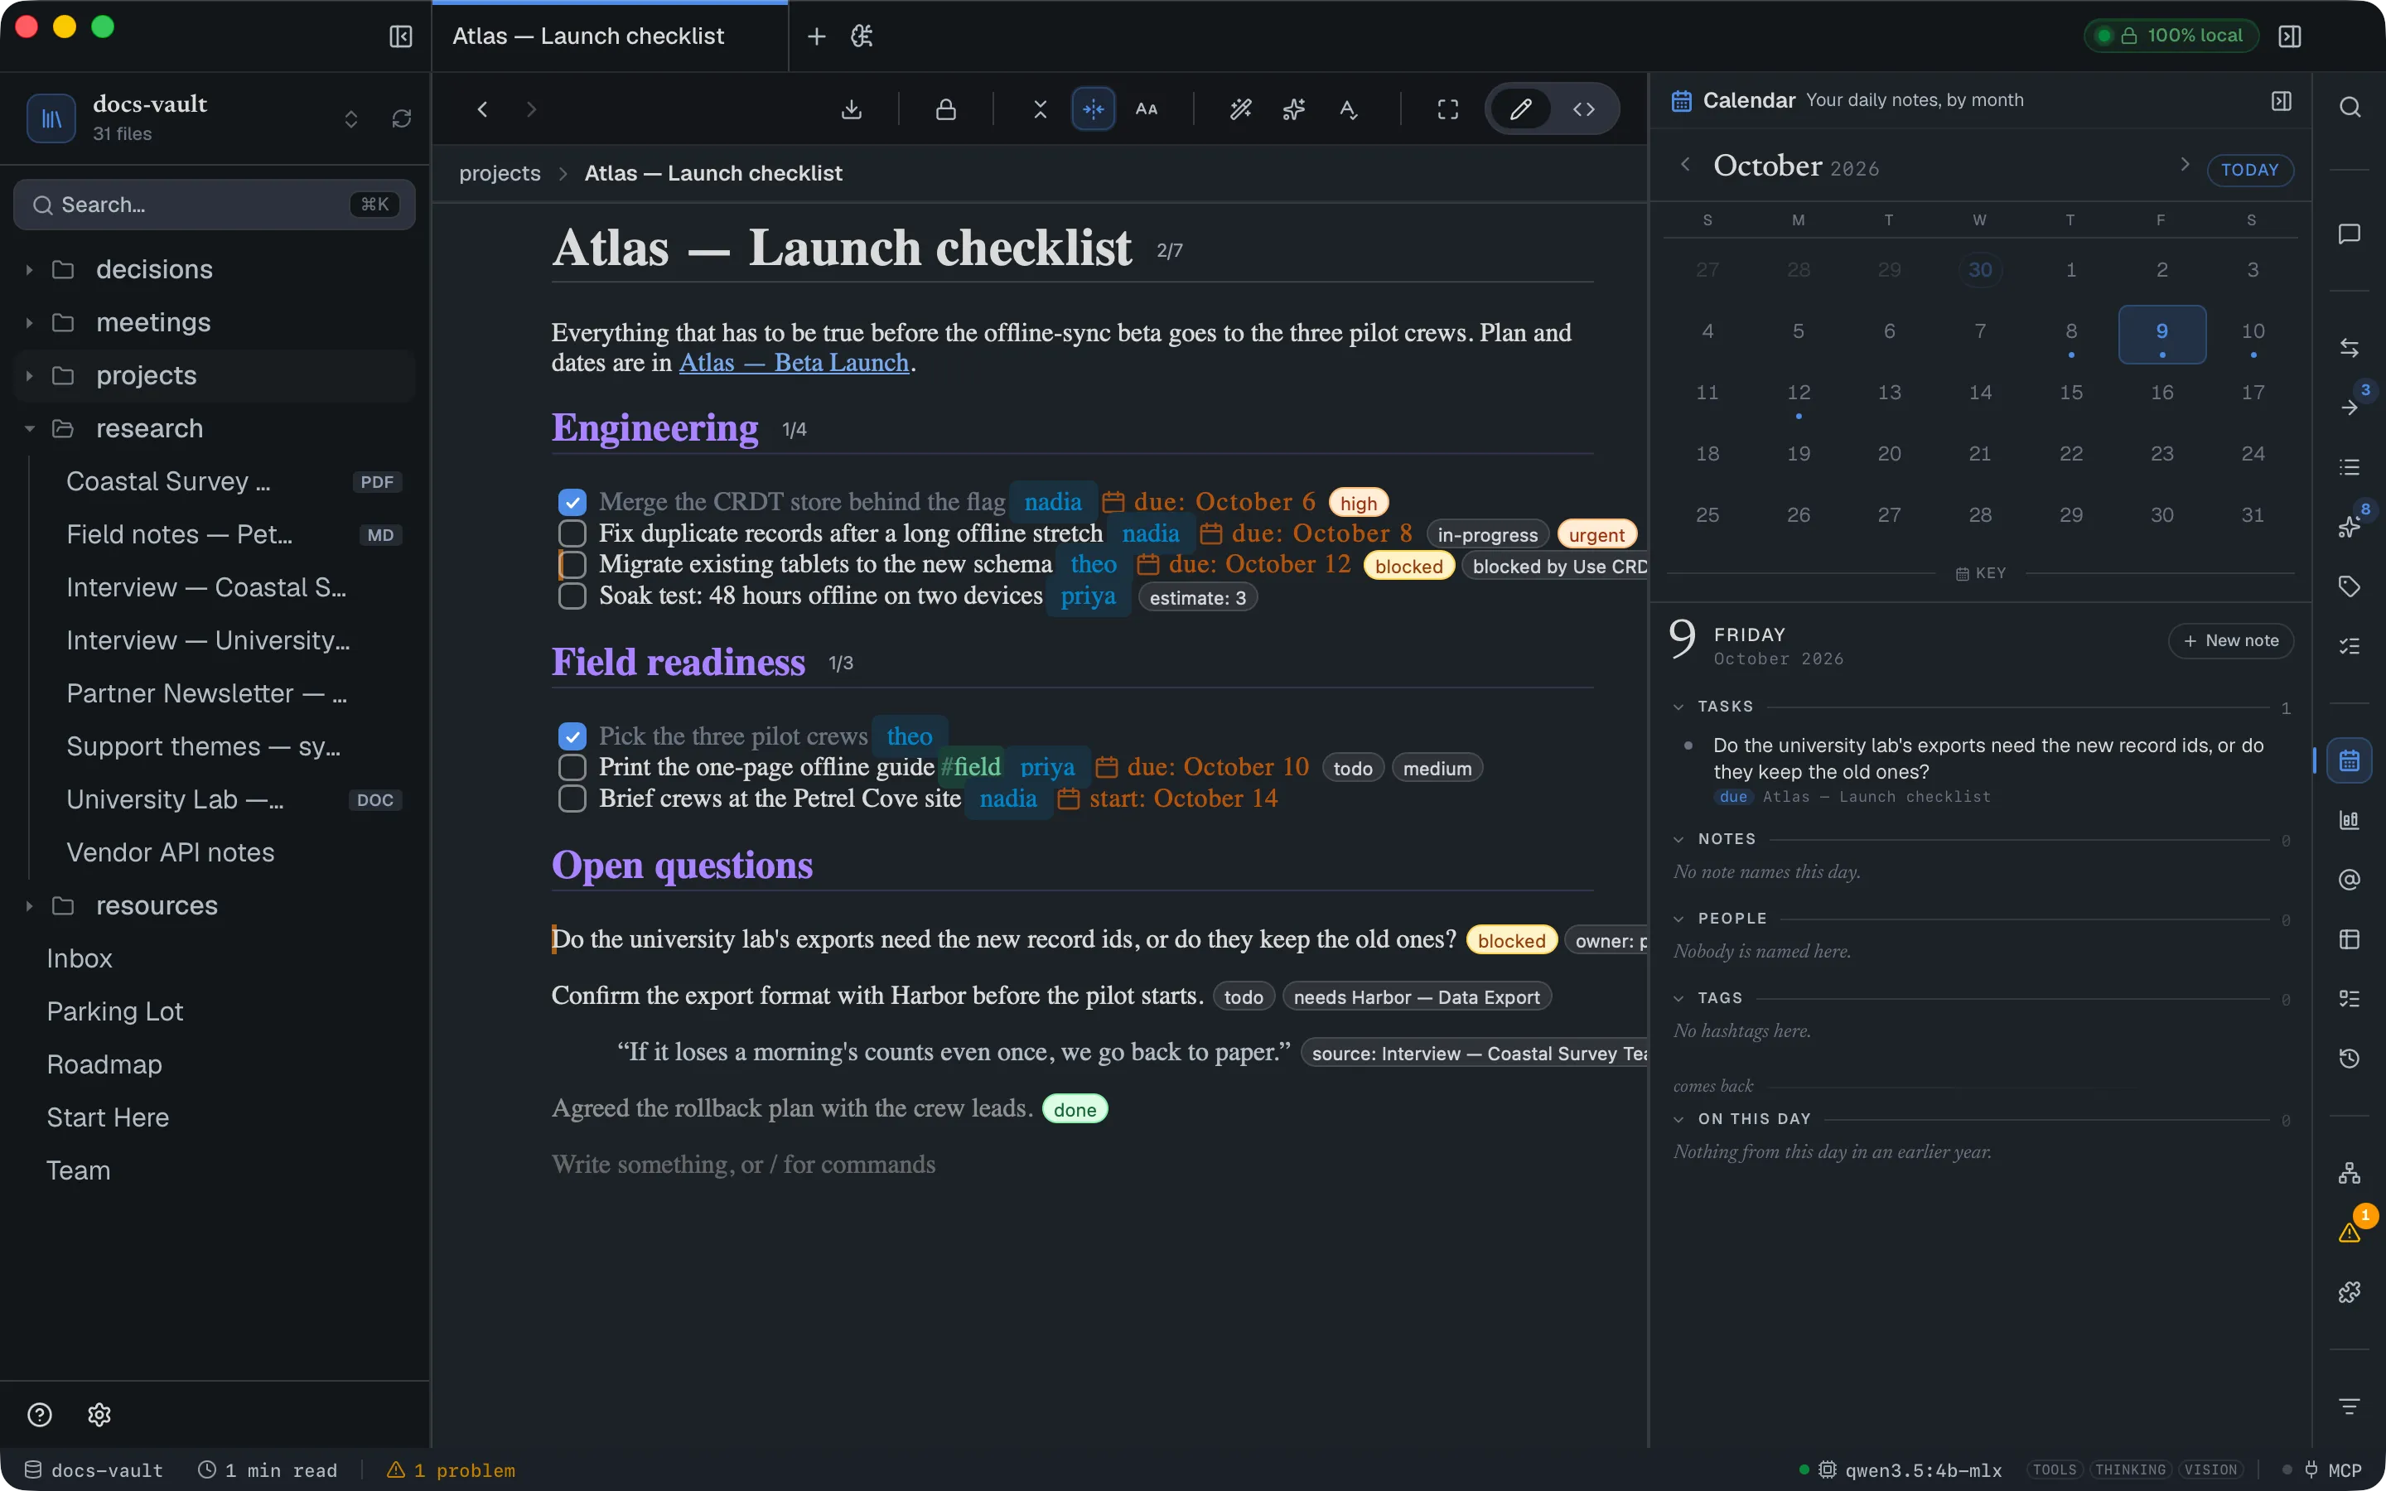The height and width of the screenshot is (1491, 2386).
Task: Click the TODAY button in the calendar
Action: coord(2249,170)
